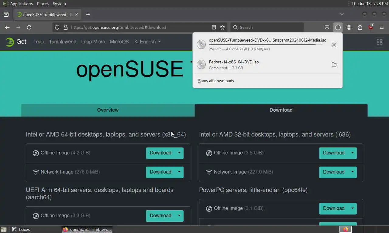Open Firefox account icon
The image size is (389, 233).
(349, 27)
